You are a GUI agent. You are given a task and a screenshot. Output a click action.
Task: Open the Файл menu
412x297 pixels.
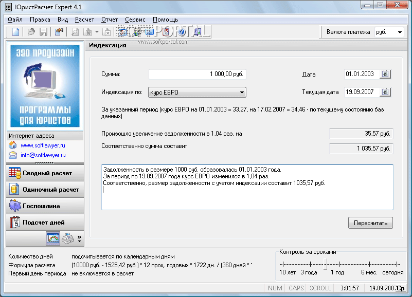[15, 20]
